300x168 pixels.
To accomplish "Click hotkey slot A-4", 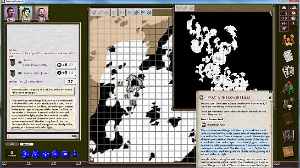I will (x=78, y=163).
